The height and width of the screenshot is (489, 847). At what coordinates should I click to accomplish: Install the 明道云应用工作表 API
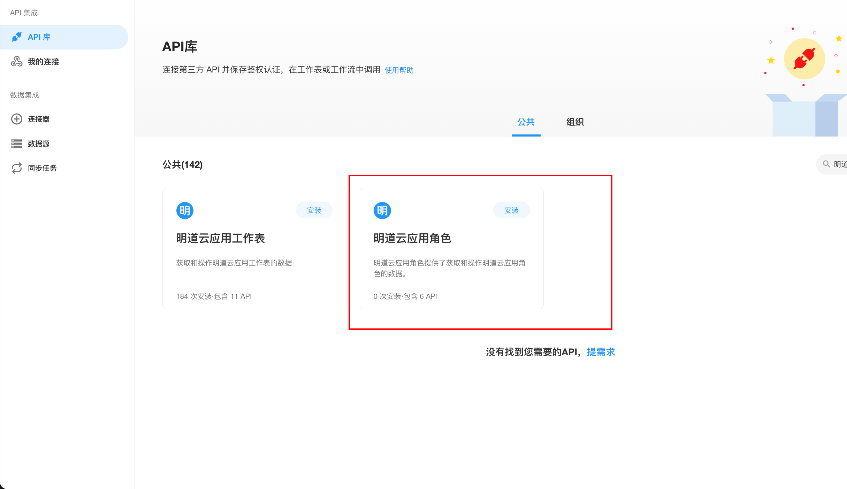(x=314, y=210)
